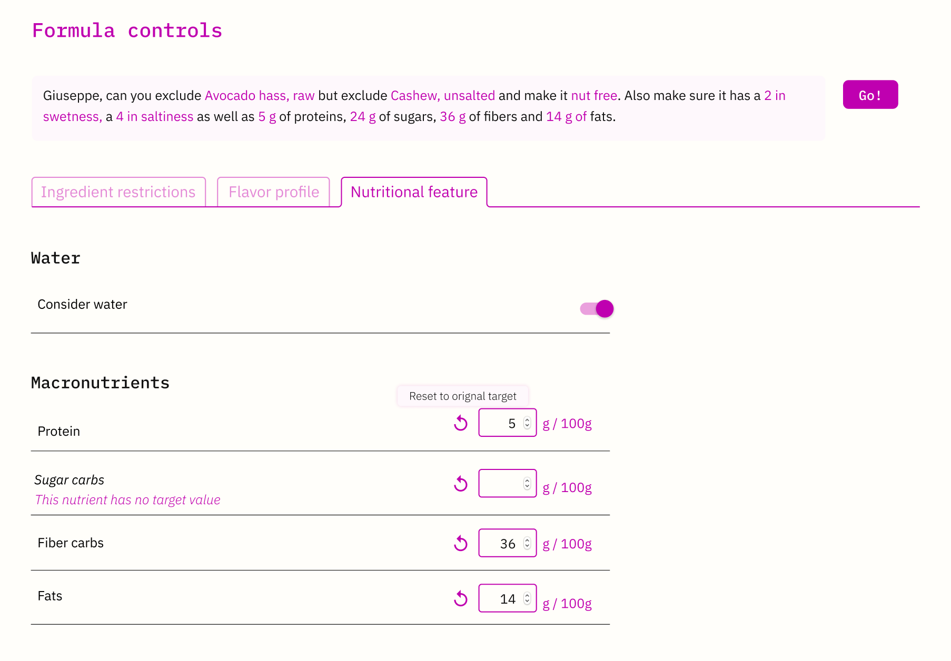Reset Fats to original target

click(461, 598)
